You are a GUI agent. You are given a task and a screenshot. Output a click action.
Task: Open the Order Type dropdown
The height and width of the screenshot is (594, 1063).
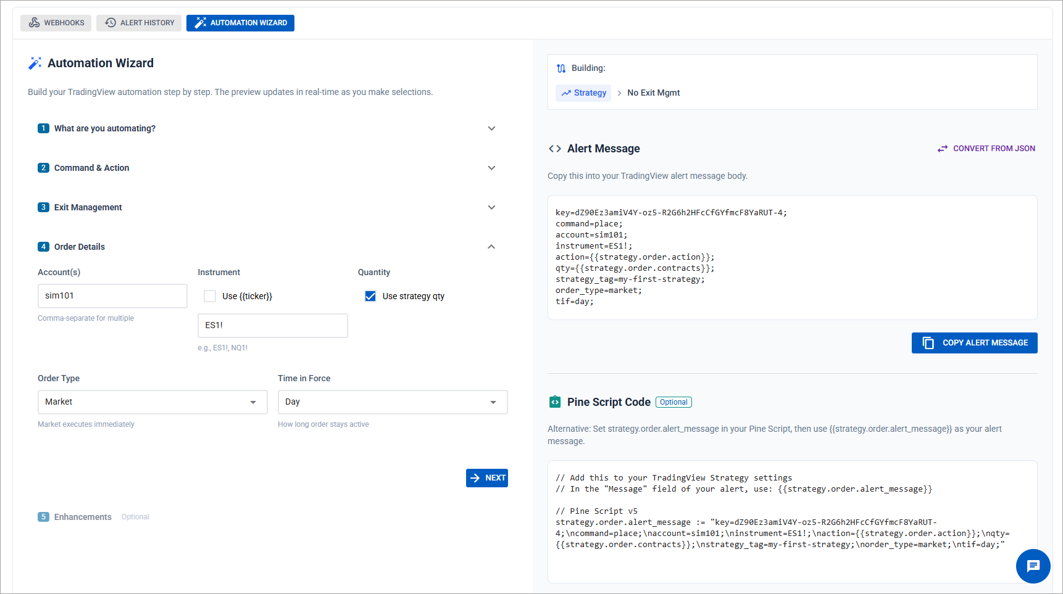pos(152,402)
